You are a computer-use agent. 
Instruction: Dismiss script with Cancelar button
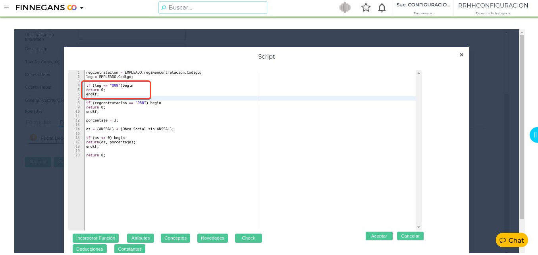pyautogui.click(x=411, y=236)
